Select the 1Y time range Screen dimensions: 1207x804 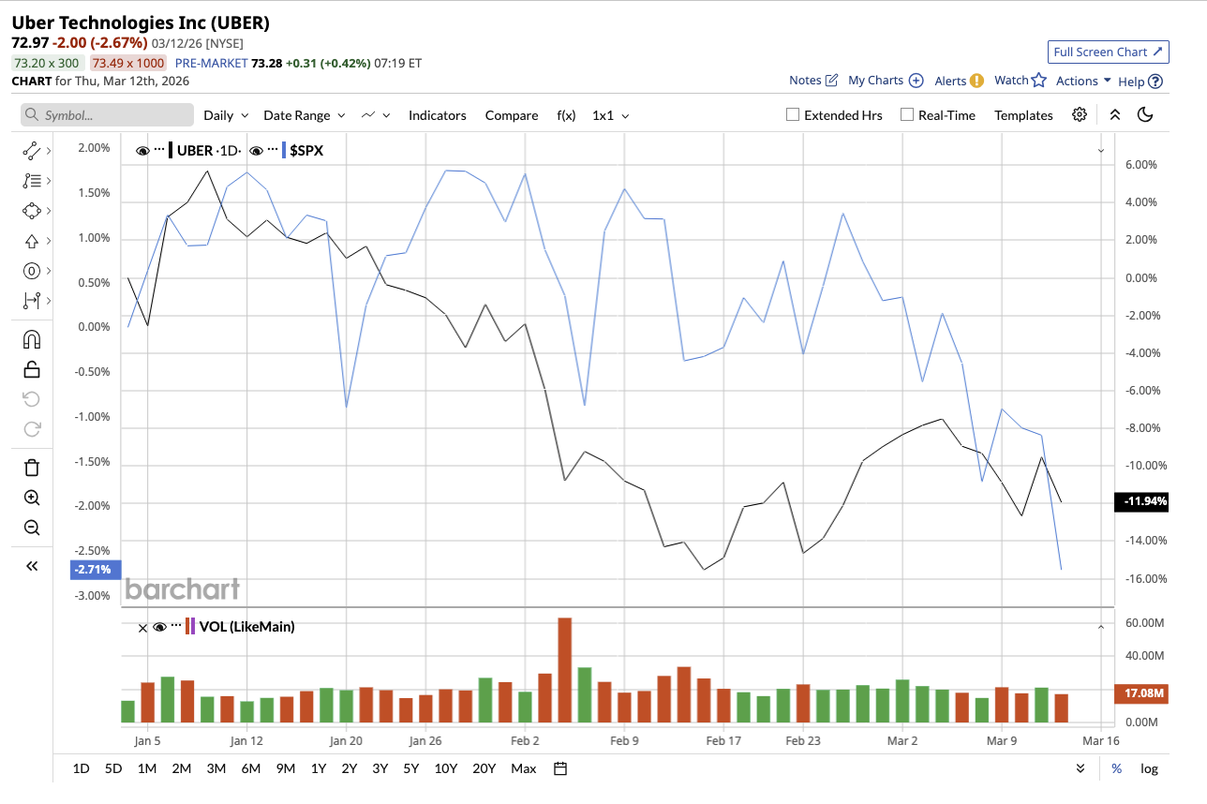(319, 768)
